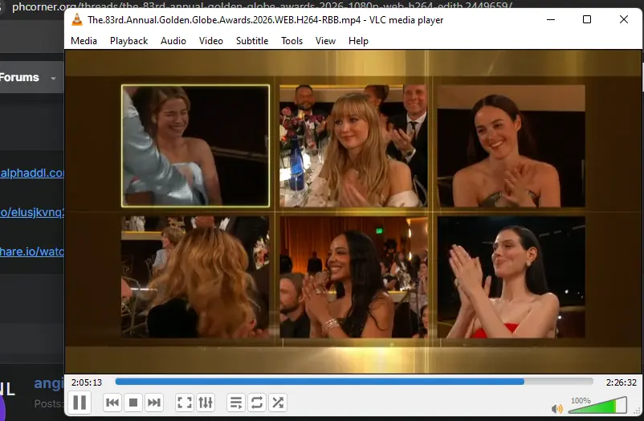Toggle random shuffle playback
Screen dimensions: 644x421
[278, 402]
